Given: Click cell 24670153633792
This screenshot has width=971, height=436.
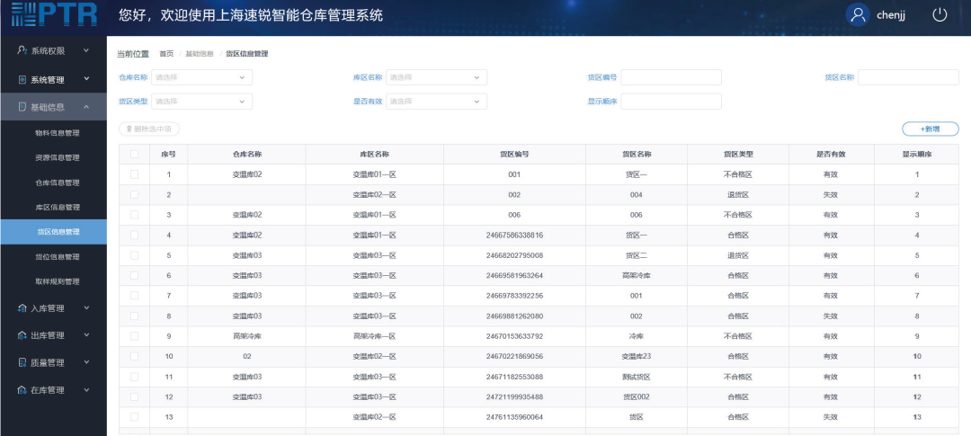Looking at the screenshot, I should (x=514, y=336).
